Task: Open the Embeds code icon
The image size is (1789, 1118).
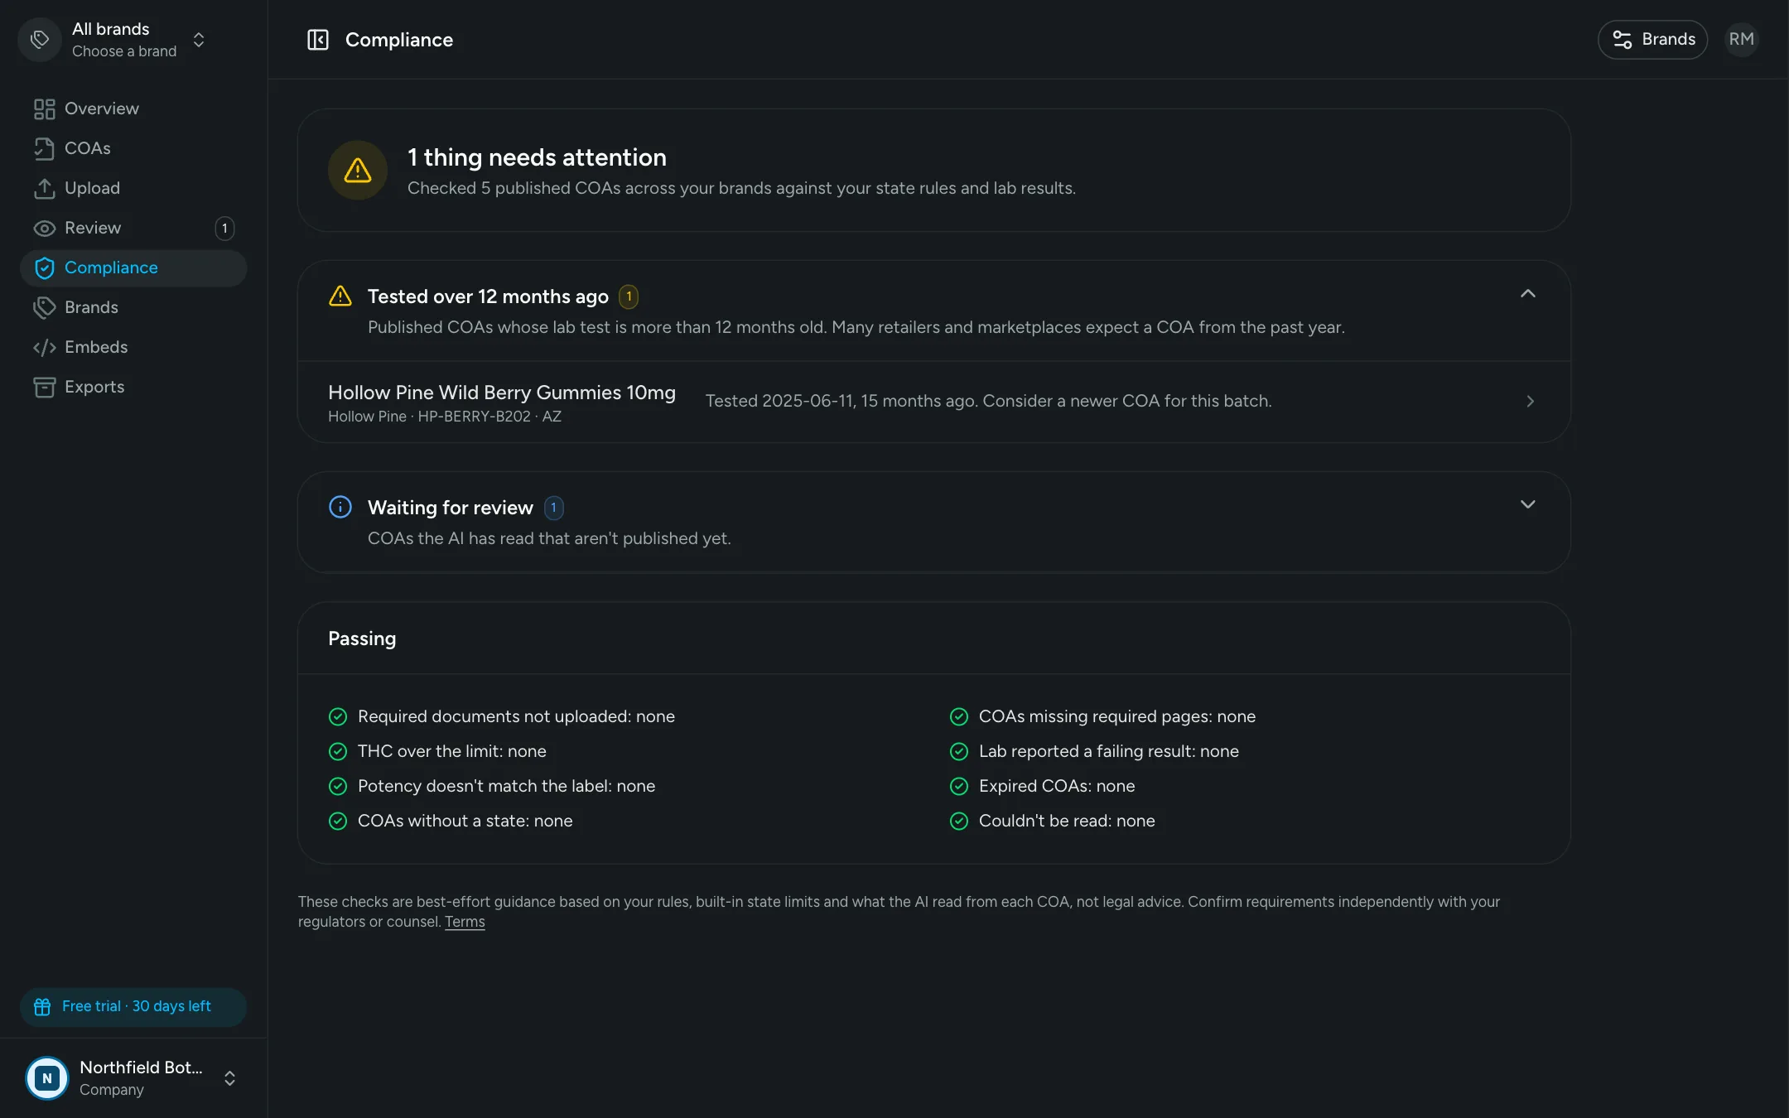Action: point(44,347)
